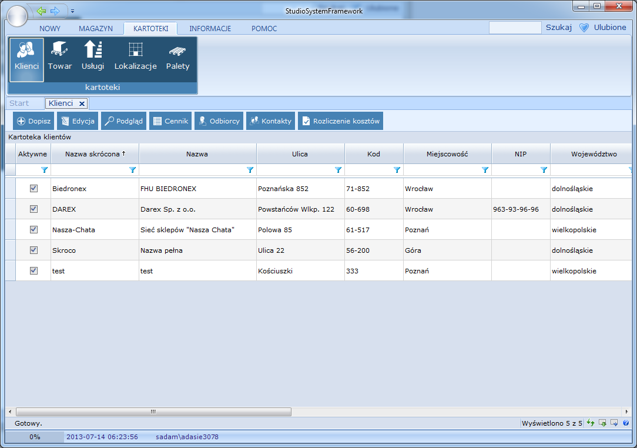Click the 'Darex Sp. z o.o.' cell
This screenshot has width=637, height=448.
point(197,209)
